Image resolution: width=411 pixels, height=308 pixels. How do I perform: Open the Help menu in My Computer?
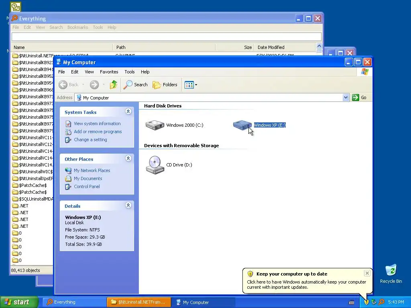(x=145, y=72)
